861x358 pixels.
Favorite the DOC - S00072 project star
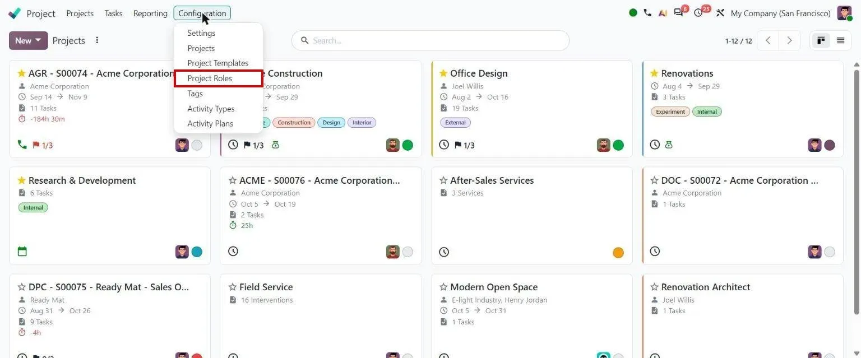[x=654, y=180]
